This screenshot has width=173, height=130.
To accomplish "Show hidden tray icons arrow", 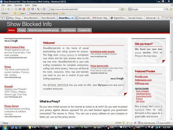I will [x=146, y=127].
